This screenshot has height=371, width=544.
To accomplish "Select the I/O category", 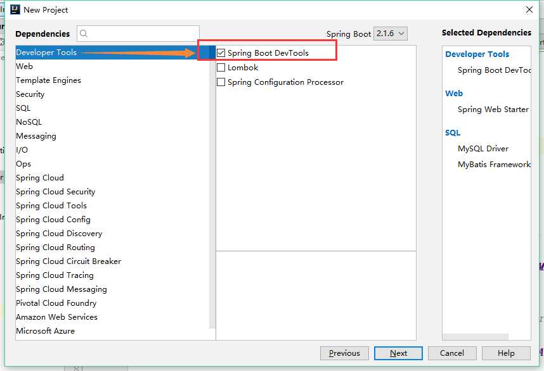I will (112, 149).
